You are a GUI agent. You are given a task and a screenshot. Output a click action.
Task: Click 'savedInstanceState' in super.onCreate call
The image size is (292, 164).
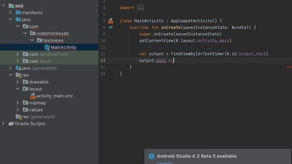click(198, 34)
